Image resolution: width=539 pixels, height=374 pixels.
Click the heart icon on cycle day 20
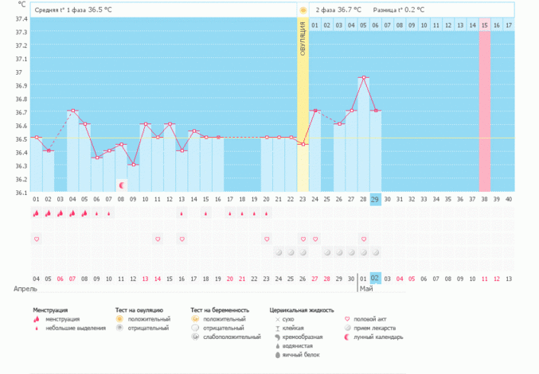267,239
